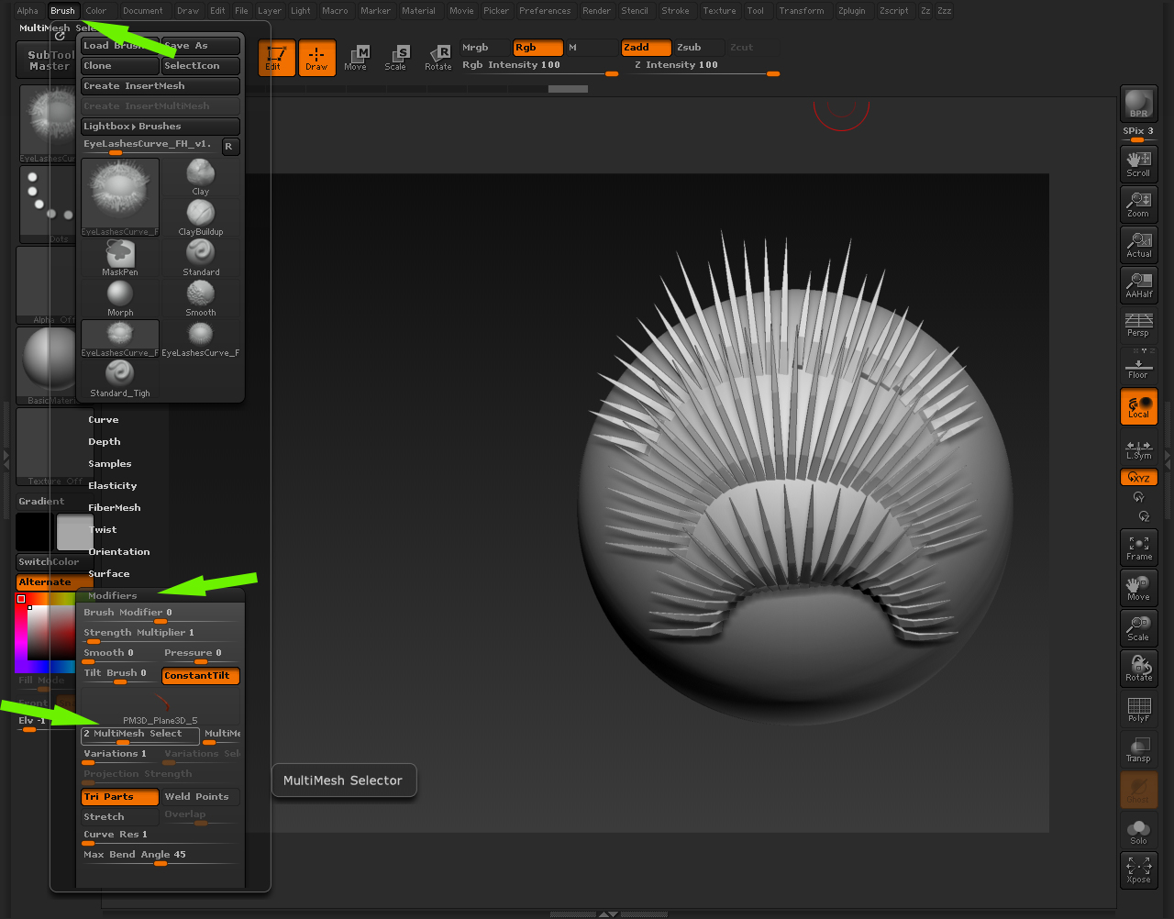Expand the FiberMesh section
The width and height of the screenshot is (1174, 919).
point(115,508)
